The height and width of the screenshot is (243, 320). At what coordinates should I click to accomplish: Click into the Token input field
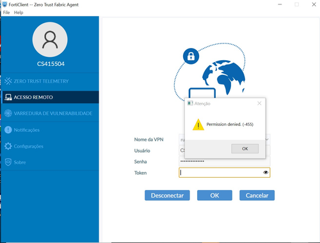click(225, 173)
